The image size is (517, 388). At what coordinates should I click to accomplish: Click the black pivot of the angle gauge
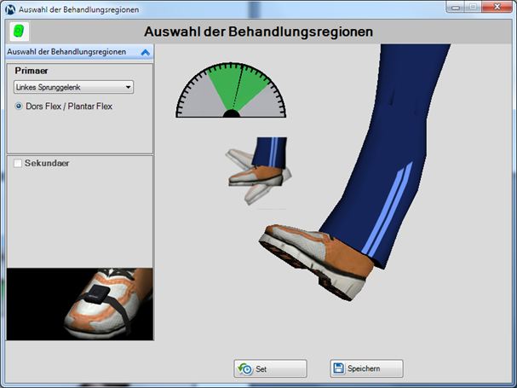click(231, 113)
